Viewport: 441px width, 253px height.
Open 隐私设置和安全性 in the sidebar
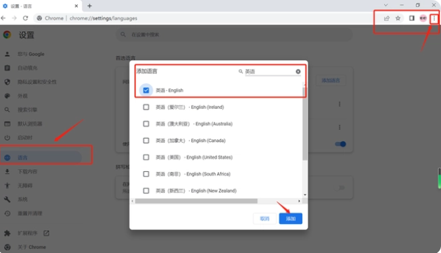(x=37, y=82)
